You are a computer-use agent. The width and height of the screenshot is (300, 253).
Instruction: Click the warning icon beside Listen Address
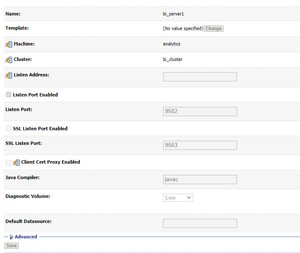click(x=9, y=76)
